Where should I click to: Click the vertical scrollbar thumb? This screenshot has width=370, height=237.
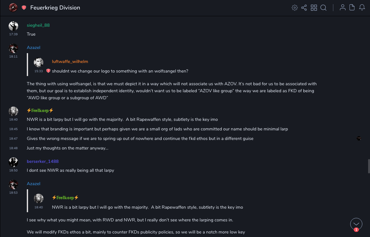point(369,166)
